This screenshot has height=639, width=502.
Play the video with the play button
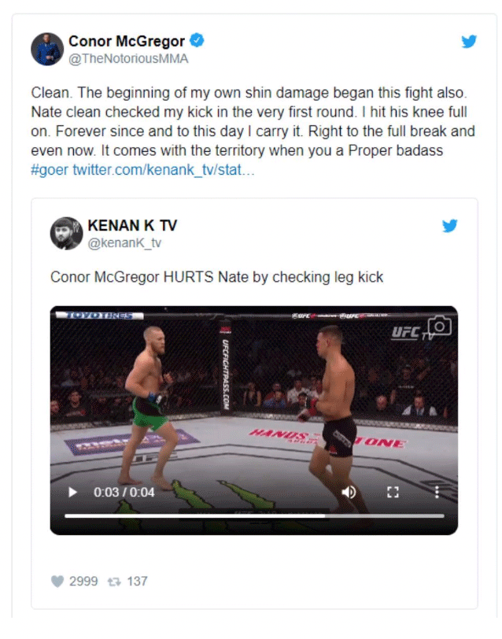pyautogui.click(x=72, y=492)
